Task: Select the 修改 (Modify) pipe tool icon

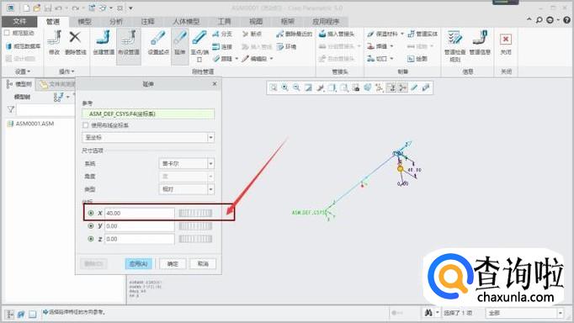Action: pyautogui.click(x=54, y=38)
